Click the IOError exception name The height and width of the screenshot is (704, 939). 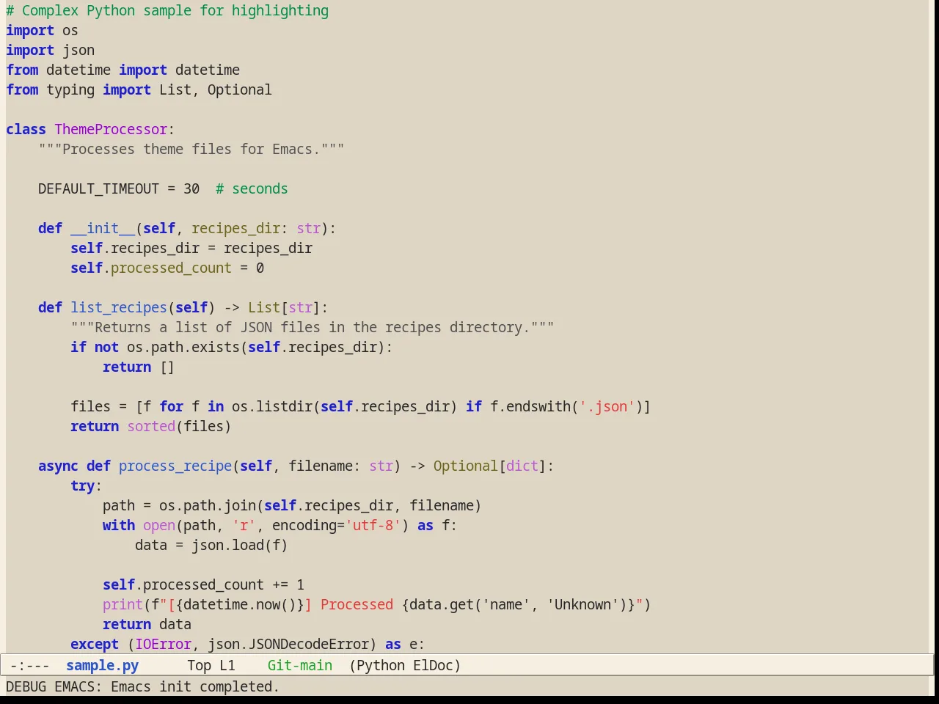(x=163, y=644)
